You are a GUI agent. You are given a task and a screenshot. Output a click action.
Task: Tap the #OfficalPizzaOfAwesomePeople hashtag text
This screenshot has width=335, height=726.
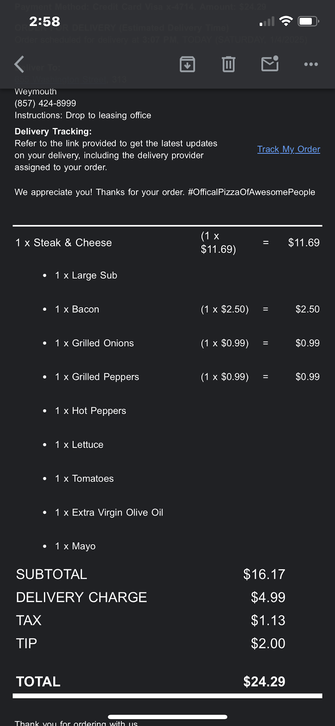point(251,192)
